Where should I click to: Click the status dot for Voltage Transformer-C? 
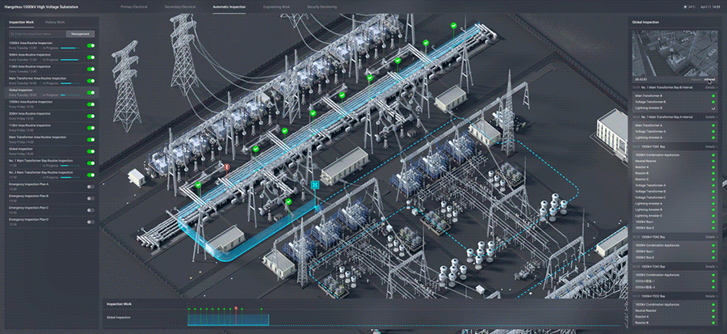click(713, 197)
